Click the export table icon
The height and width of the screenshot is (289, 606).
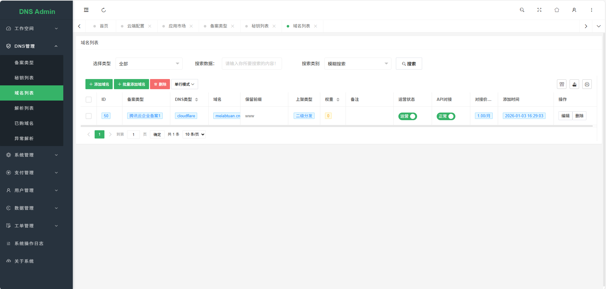(x=574, y=84)
